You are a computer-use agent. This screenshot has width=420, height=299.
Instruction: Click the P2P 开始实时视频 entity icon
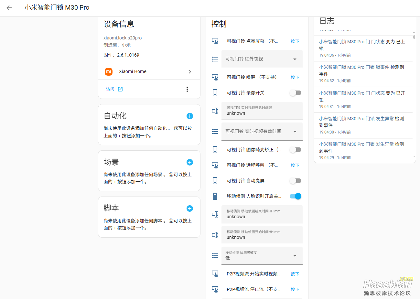pos(215,274)
